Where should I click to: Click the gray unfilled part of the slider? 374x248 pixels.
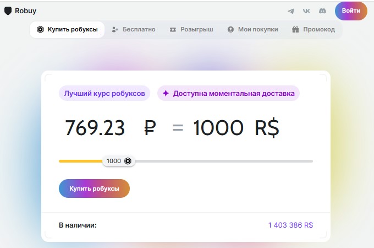click(x=224, y=161)
